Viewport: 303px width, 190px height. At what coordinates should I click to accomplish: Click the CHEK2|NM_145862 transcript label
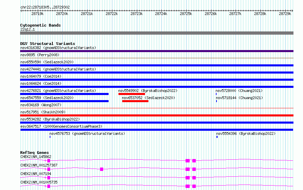click(x=36, y=157)
